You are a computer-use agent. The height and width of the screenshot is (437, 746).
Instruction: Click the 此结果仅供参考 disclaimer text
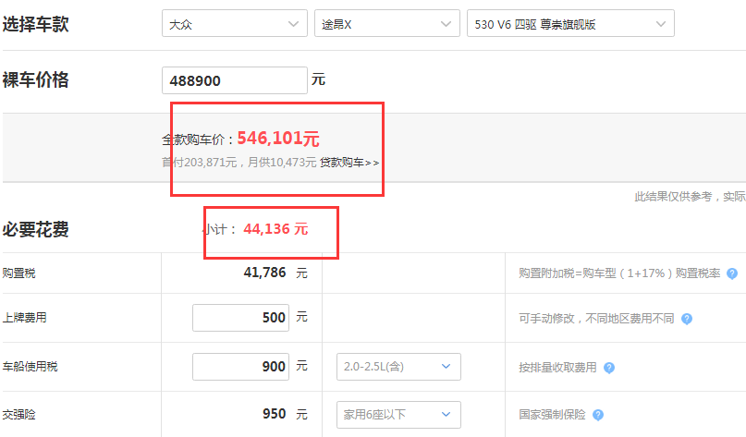click(673, 197)
